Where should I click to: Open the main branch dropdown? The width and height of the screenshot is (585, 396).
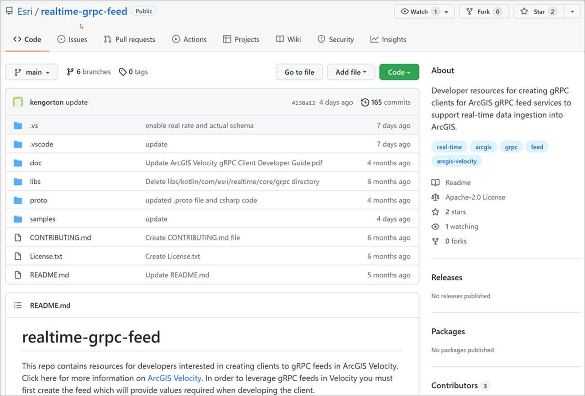point(31,71)
